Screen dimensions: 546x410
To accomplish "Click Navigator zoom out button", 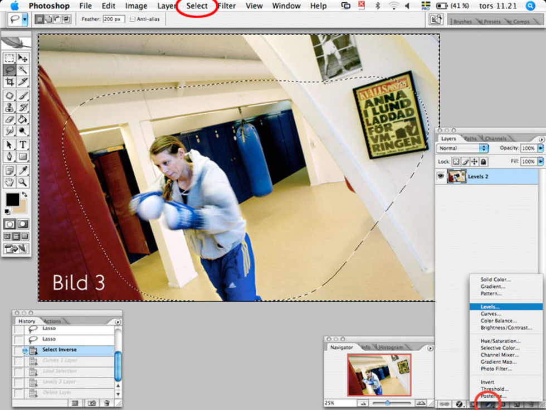I will tap(363, 403).
